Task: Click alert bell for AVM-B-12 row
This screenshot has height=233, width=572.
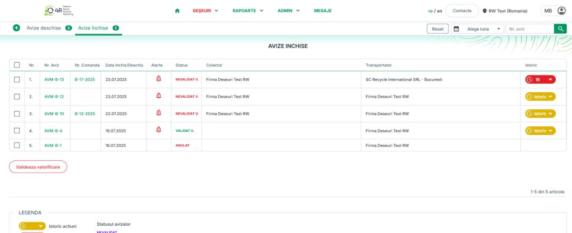Action: [159, 96]
